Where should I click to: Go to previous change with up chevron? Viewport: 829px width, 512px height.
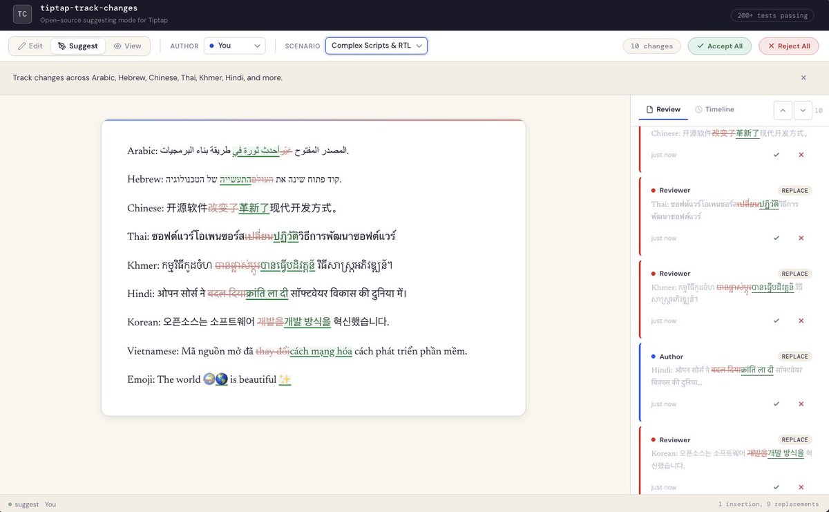click(x=782, y=110)
